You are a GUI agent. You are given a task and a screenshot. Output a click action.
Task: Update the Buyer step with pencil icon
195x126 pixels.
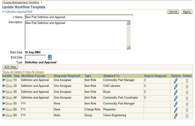click(176, 93)
